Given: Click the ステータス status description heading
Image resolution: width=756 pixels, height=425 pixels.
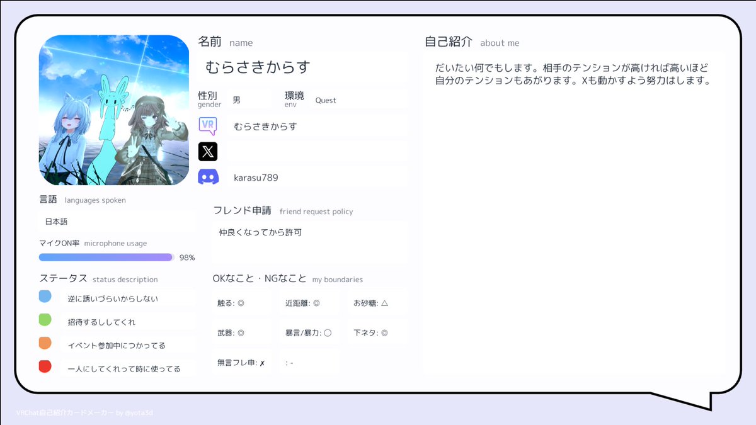Looking at the screenshot, I should click(x=98, y=279).
